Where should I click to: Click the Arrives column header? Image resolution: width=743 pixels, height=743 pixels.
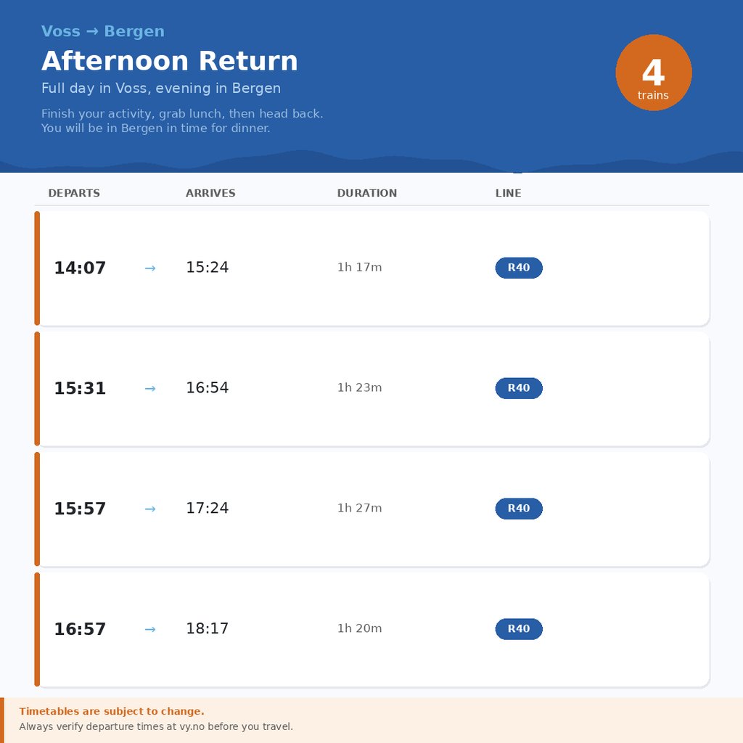pos(210,193)
